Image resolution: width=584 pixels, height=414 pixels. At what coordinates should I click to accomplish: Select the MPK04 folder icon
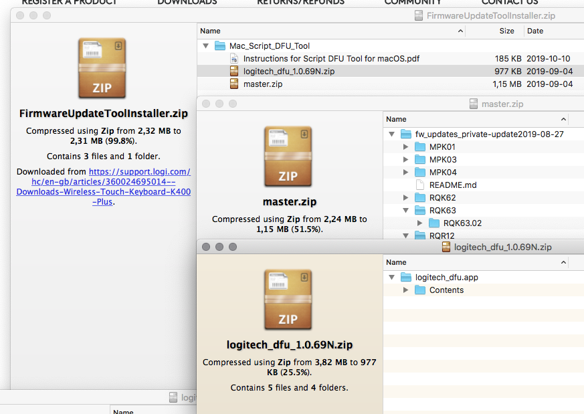click(420, 172)
